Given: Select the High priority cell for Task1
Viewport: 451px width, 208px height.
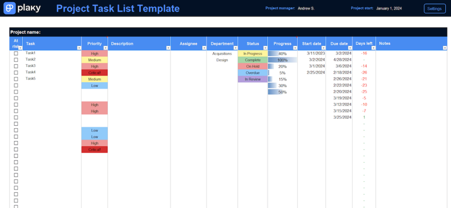Looking at the screenshot, I should coord(95,54).
